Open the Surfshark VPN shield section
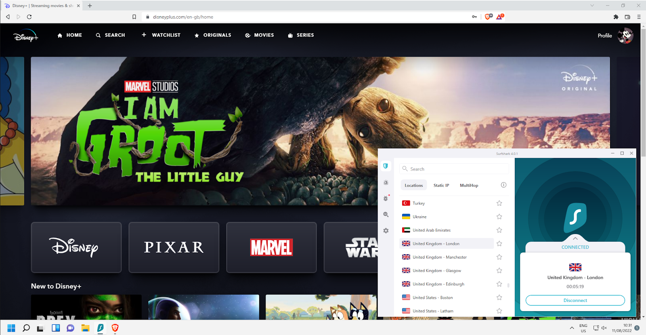The height and width of the screenshot is (335, 646). pos(386,166)
